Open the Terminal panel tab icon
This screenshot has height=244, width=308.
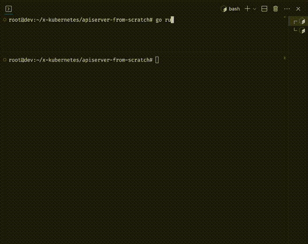(x=8, y=9)
